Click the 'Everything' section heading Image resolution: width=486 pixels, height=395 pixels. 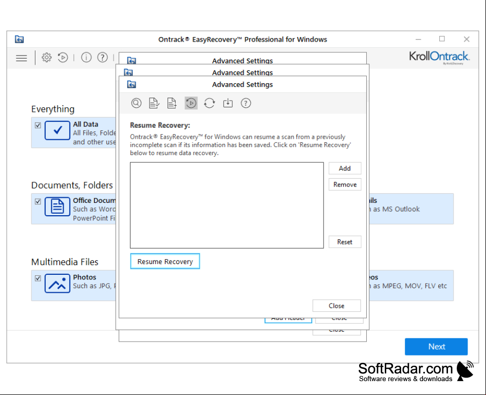(x=53, y=109)
